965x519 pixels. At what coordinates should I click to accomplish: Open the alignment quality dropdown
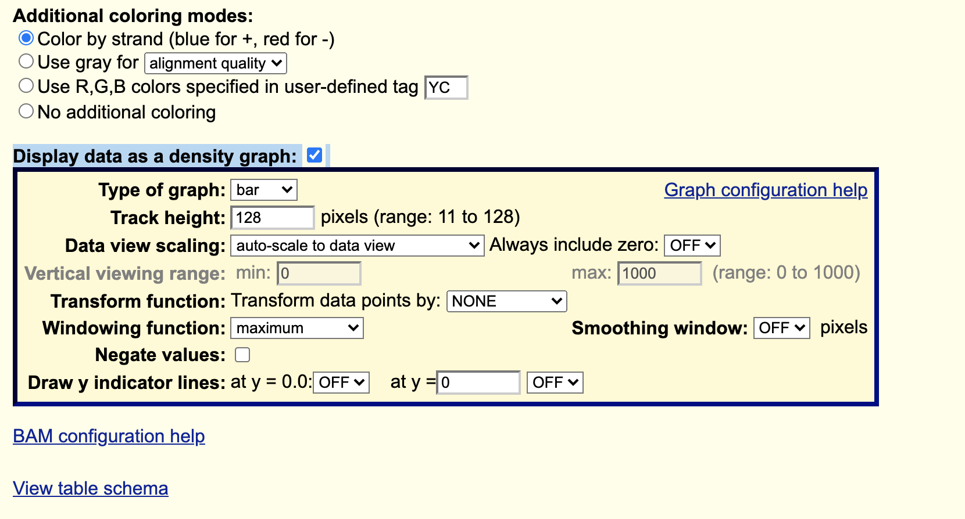[x=216, y=63]
